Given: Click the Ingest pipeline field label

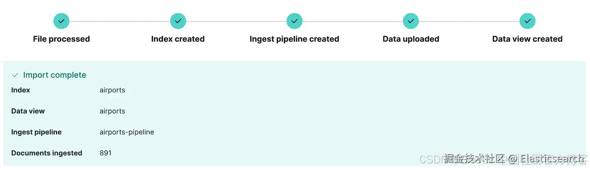Looking at the screenshot, I should coord(36,132).
